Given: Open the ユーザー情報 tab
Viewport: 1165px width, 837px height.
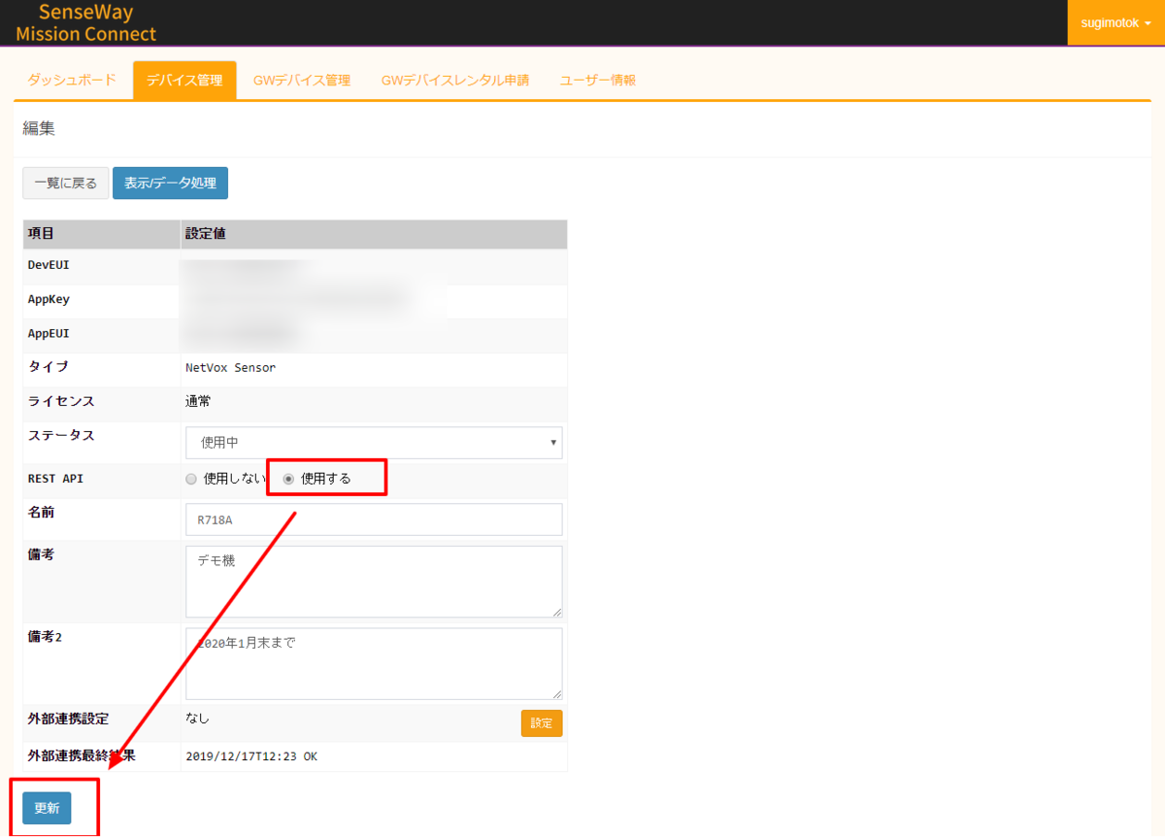Looking at the screenshot, I should point(598,81).
